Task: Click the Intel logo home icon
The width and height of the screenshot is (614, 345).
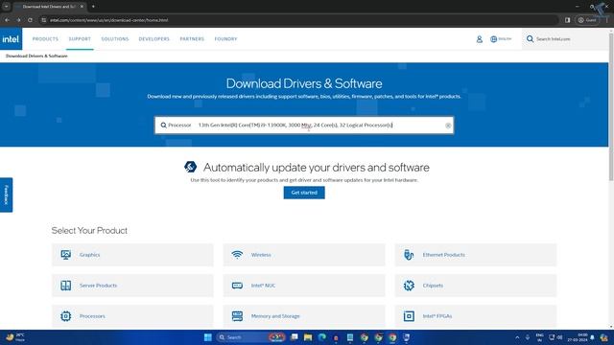Action: click(x=11, y=39)
